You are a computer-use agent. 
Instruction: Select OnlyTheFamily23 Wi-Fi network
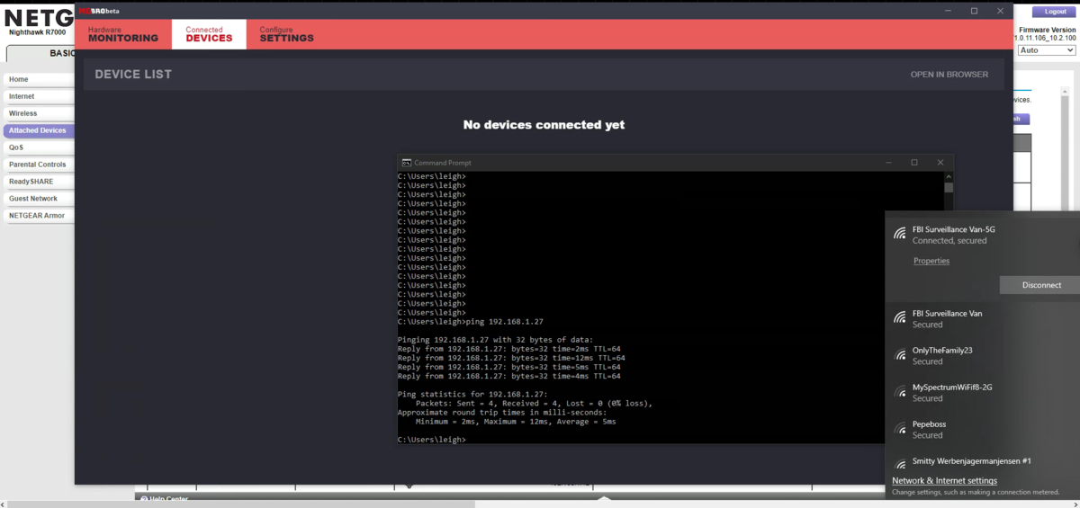tap(983, 355)
